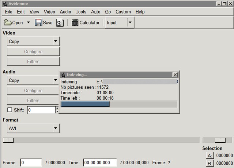Open the Help menu
The height and width of the screenshot is (168, 234).
coord(140,12)
